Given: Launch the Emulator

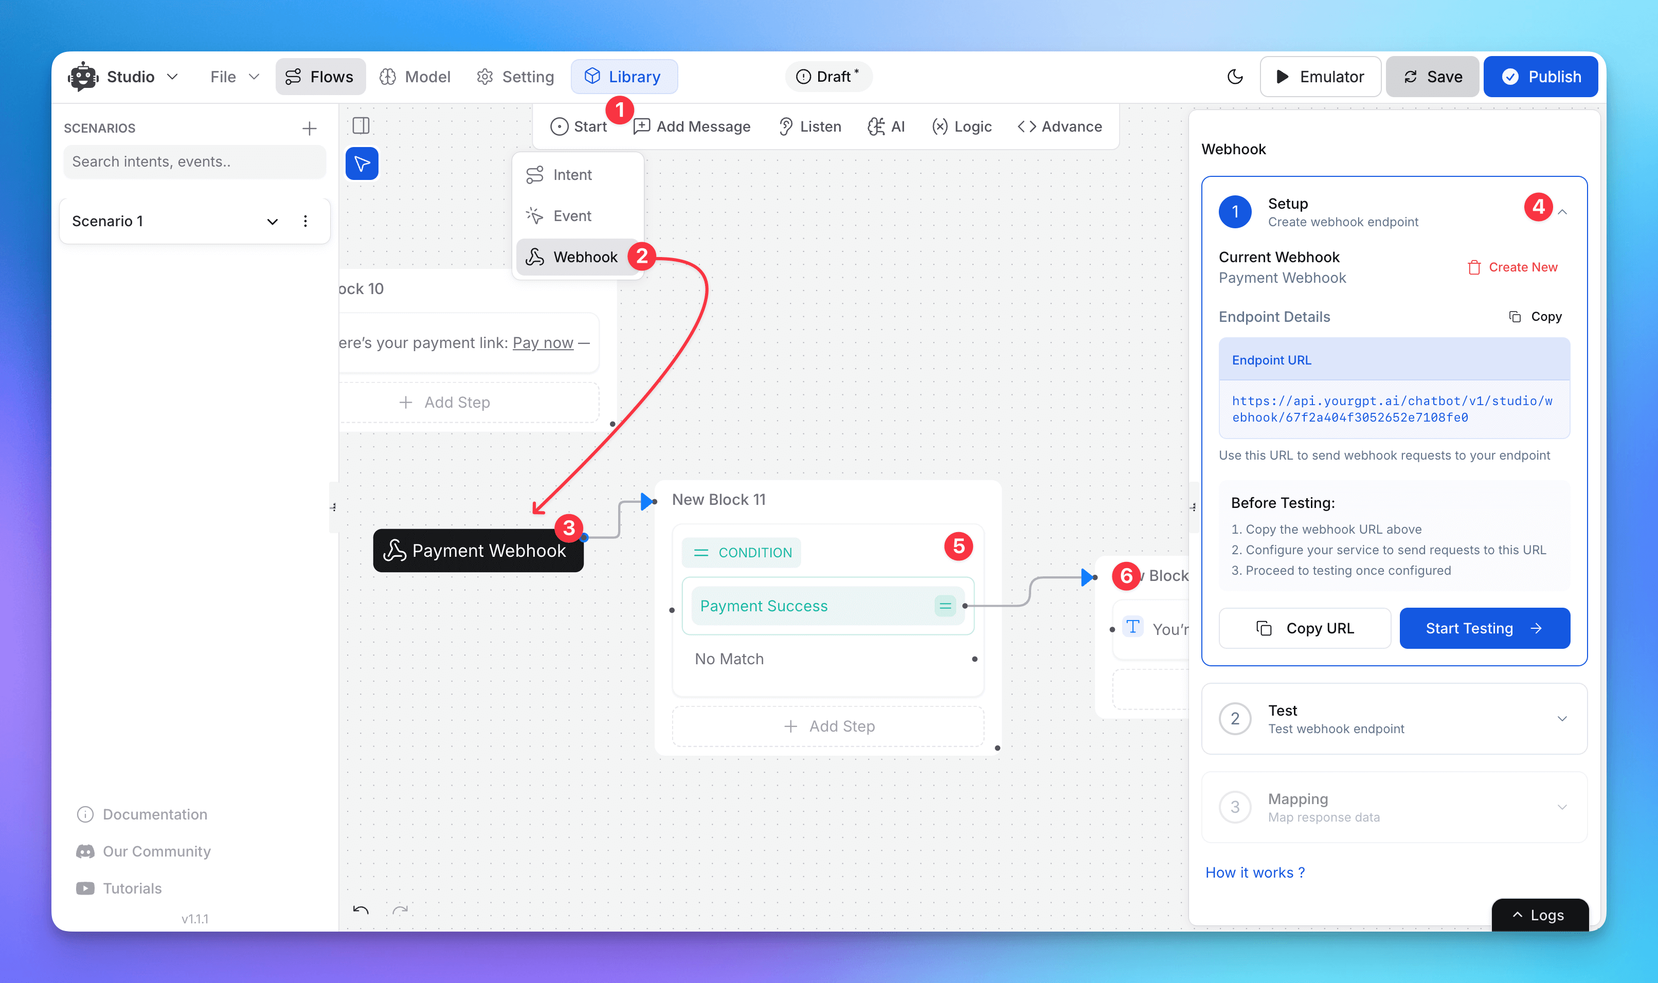Looking at the screenshot, I should [1320, 77].
